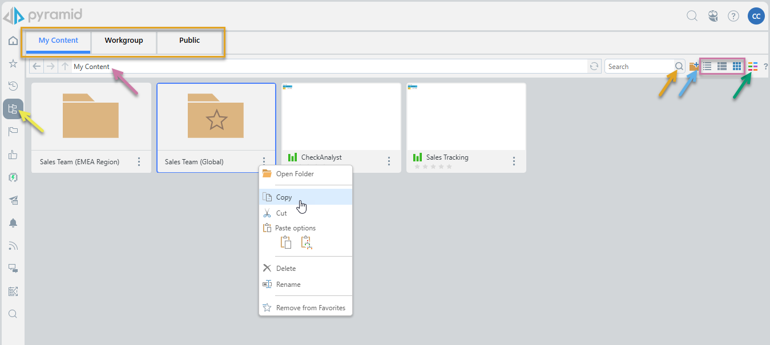Screen dimensions: 770x345
Task: Open three-dot menu for Sales Tracking
Action: click(x=514, y=161)
